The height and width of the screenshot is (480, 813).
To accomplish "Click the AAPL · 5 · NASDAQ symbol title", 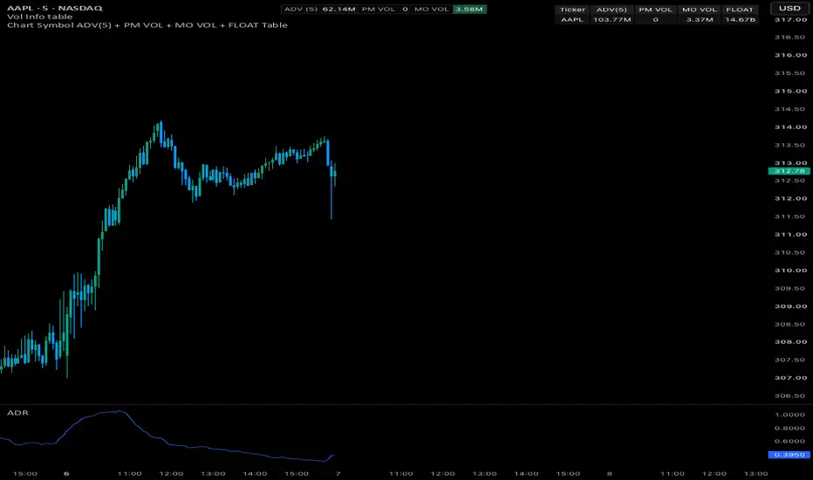I will (54, 9).
